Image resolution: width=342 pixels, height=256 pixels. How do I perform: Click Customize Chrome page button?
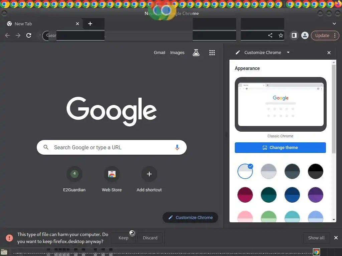tap(190, 217)
